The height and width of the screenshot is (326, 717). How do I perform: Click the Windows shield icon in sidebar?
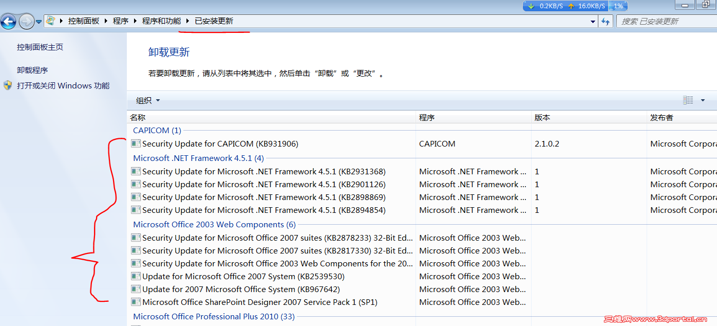pyautogui.click(x=8, y=85)
